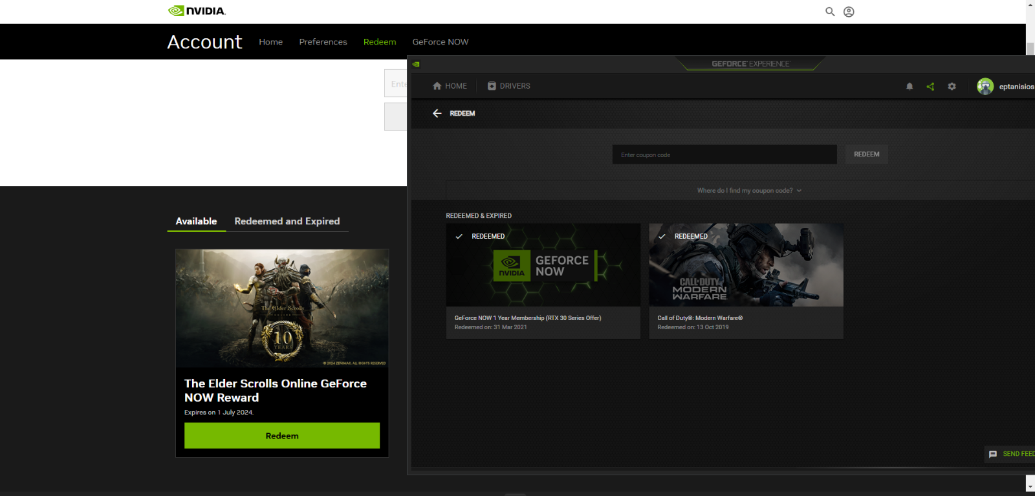This screenshot has width=1035, height=496.
Task: Click 'Call of Duty®: Modern Warfare®' text
Action: pos(700,318)
